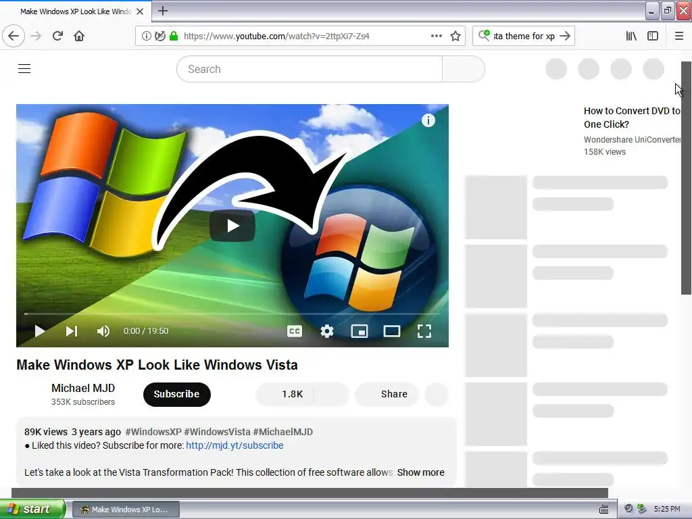
Task: Open page actions three-dots menu
Action: (437, 36)
